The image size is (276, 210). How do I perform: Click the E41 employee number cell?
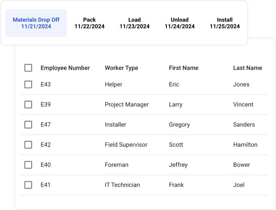click(45, 185)
